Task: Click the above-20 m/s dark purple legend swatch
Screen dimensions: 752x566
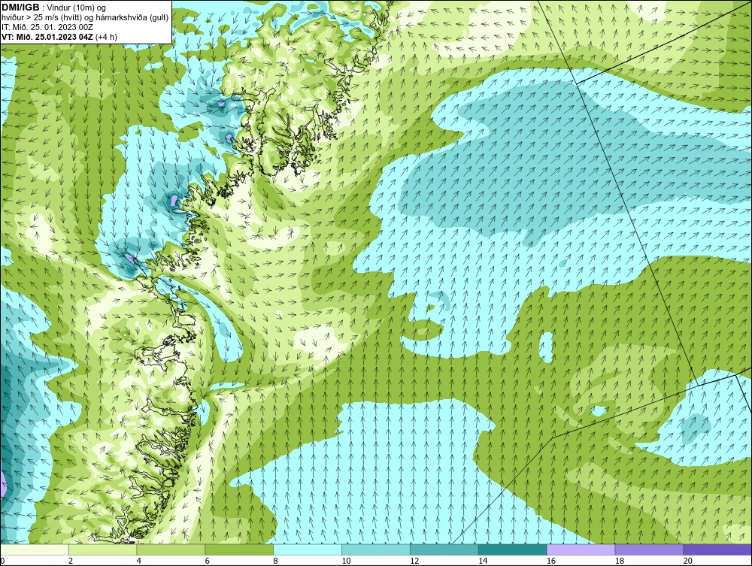Action: [x=717, y=549]
